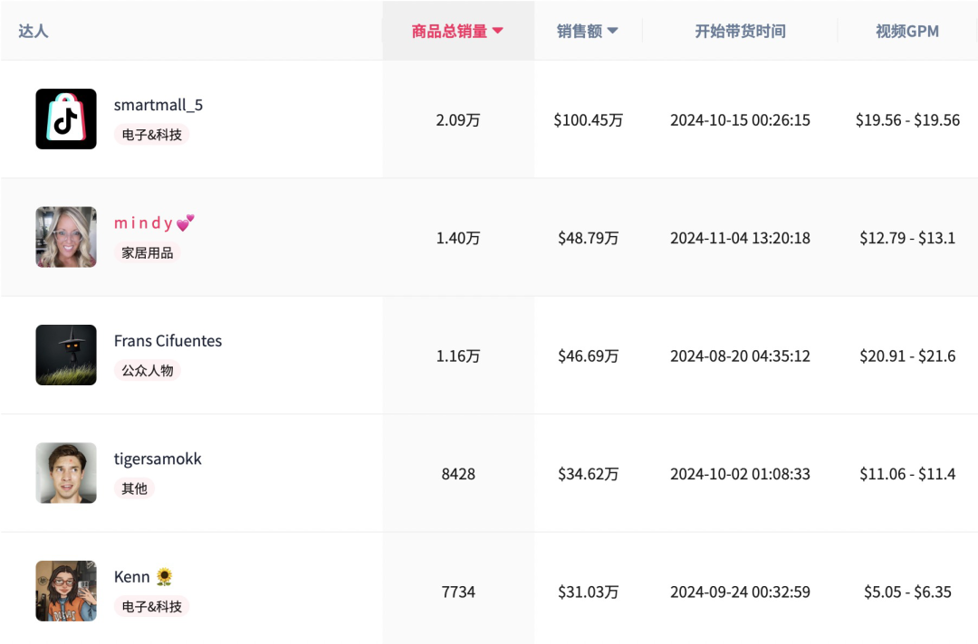Select the $12.79 - $13.1 GPM value
The width and height of the screenshot is (978, 644).
pos(907,238)
